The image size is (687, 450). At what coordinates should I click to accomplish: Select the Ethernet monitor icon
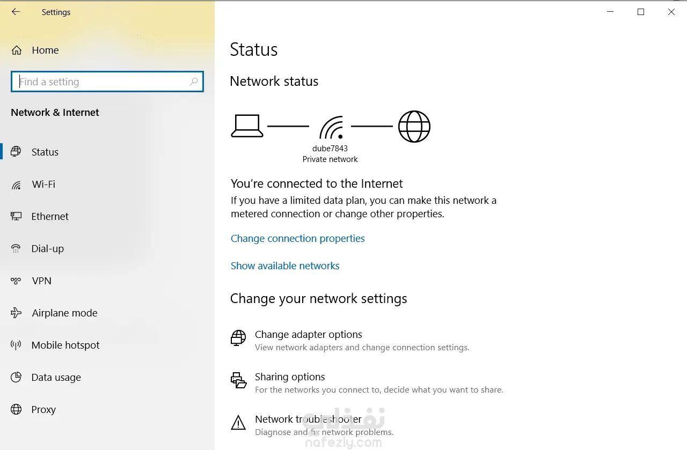click(16, 216)
